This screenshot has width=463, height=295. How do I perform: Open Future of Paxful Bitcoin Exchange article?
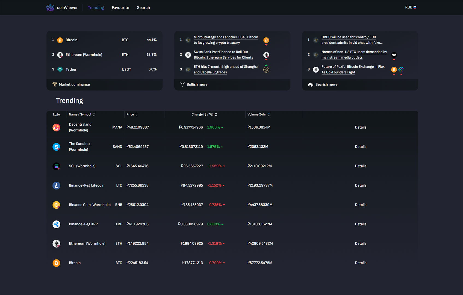click(x=353, y=69)
